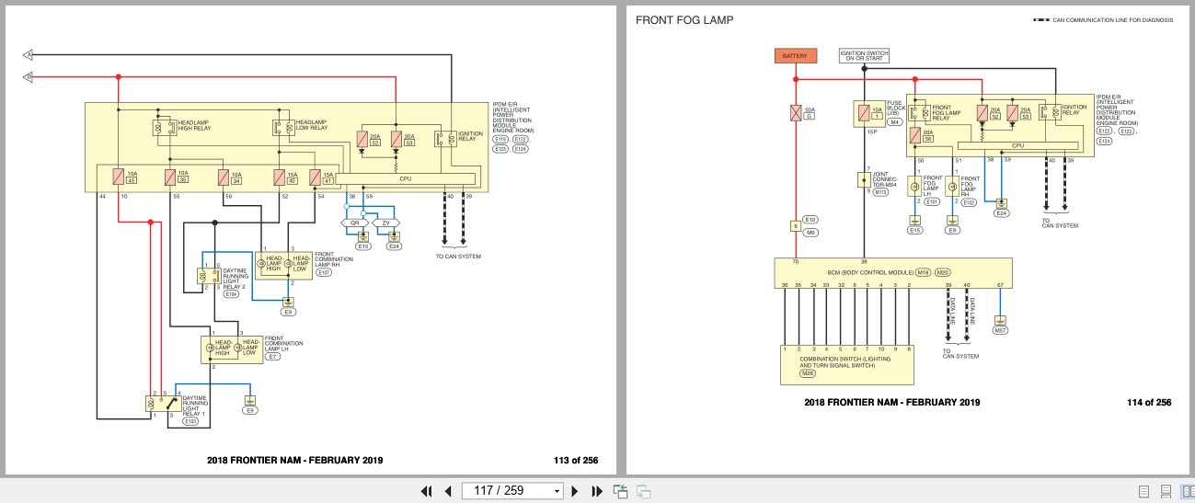This screenshot has width=1195, height=503.
Task: Click the M20 connector label
Action: 943,272
